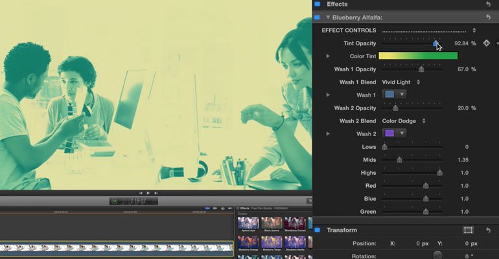Click the Lows value 0

click(467, 147)
